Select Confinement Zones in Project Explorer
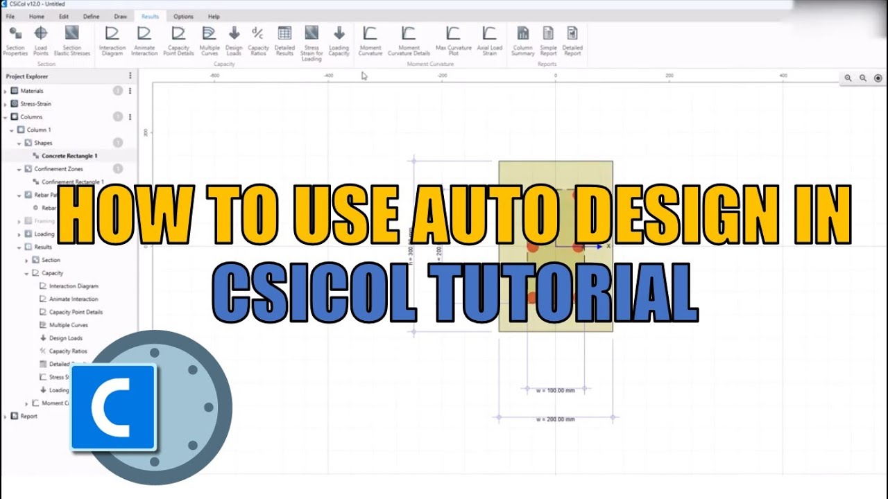 (59, 169)
